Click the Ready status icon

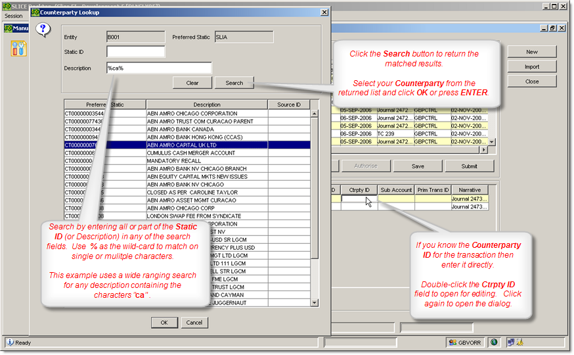point(10,343)
